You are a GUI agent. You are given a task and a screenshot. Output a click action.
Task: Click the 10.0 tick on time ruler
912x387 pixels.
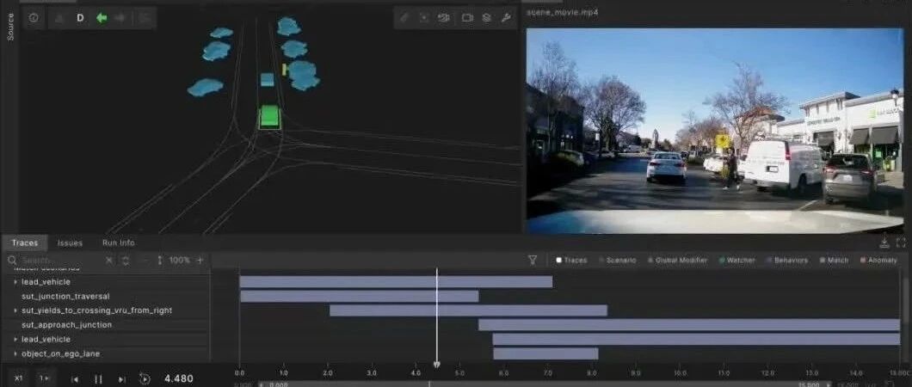(680, 372)
